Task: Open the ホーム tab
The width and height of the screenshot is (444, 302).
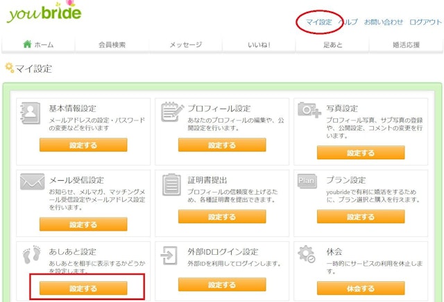Action: 37,45
